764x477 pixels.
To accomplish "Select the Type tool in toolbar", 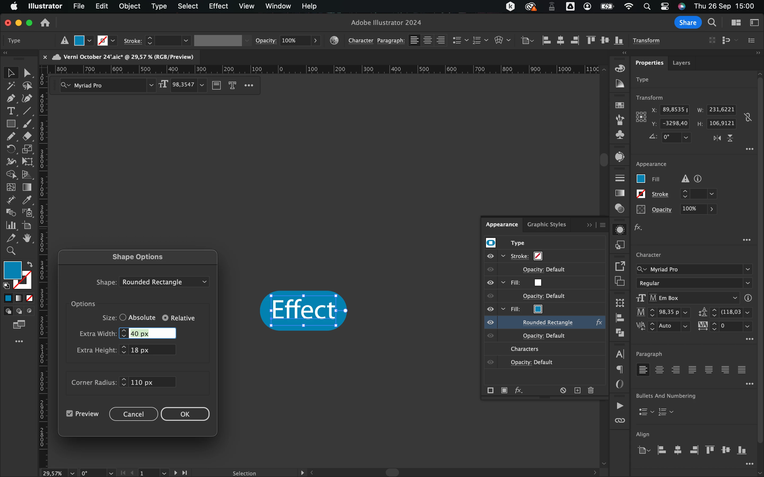I will point(11,111).
